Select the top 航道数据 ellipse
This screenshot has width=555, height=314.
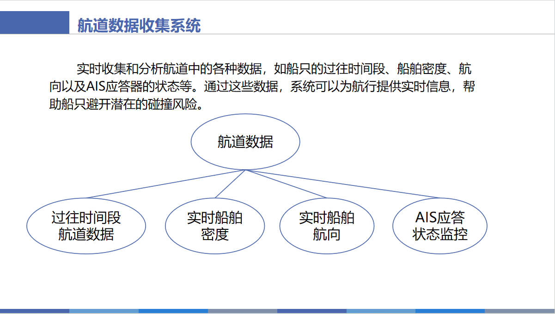coord(245,142)
